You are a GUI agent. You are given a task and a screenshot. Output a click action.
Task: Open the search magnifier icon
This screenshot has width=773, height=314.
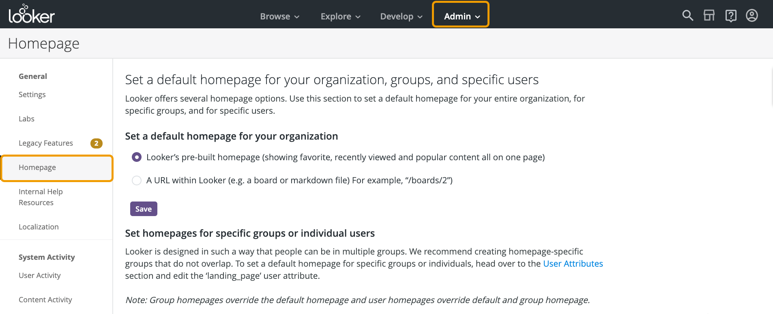(x=687, y=16)
